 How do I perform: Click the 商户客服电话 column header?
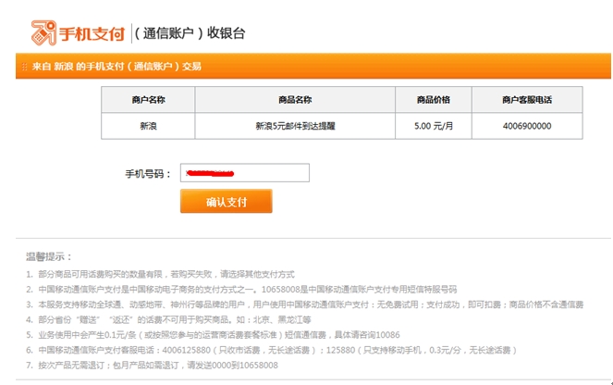coord(527,100)
